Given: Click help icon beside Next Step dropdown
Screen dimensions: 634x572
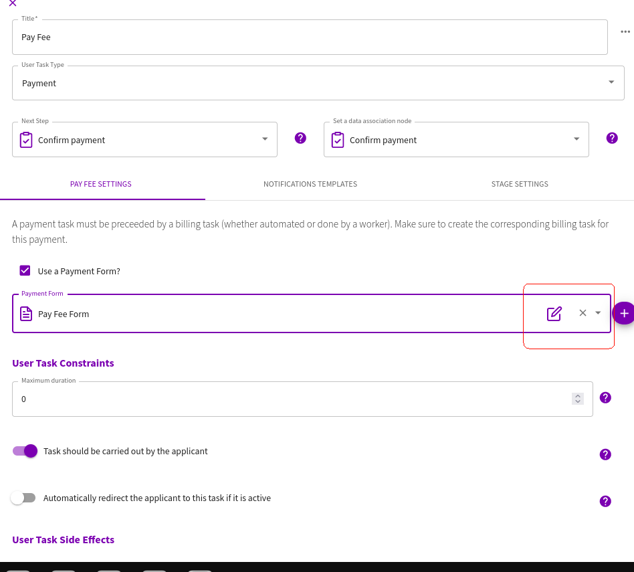Looking at the screenshot, I should pos(300,138).
